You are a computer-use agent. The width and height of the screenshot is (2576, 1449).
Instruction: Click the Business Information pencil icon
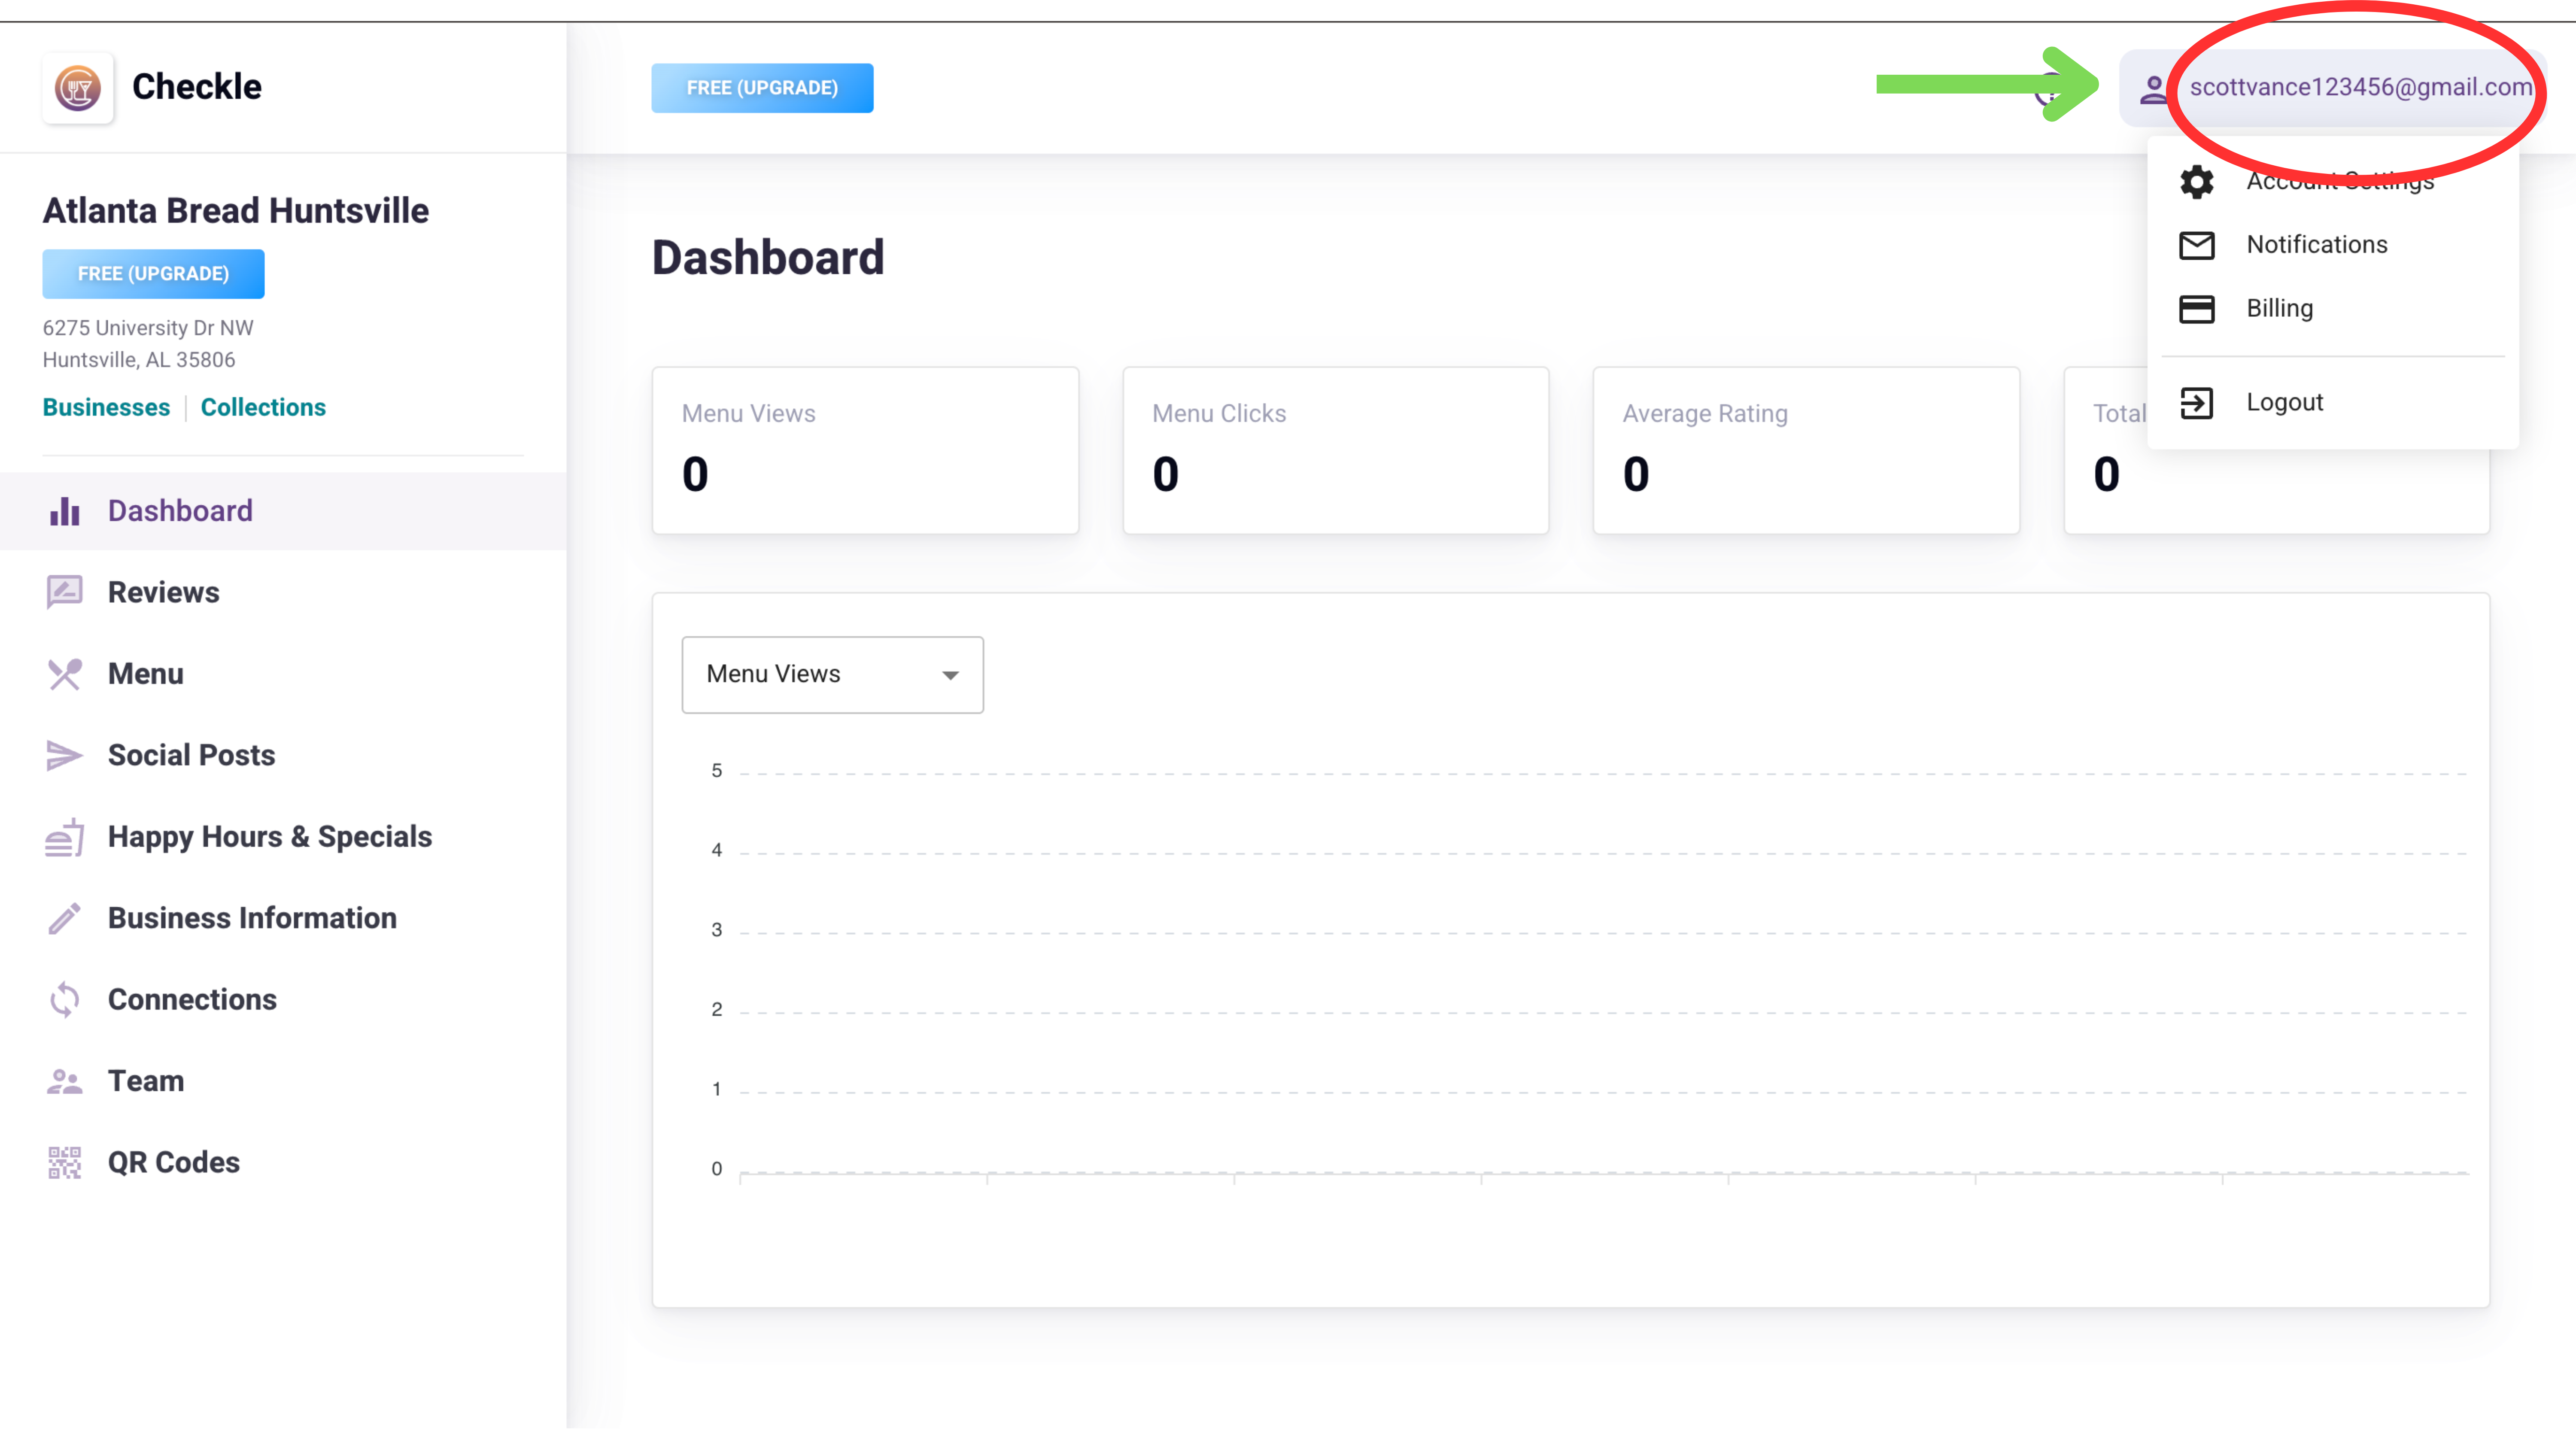(x=65, y=918)
